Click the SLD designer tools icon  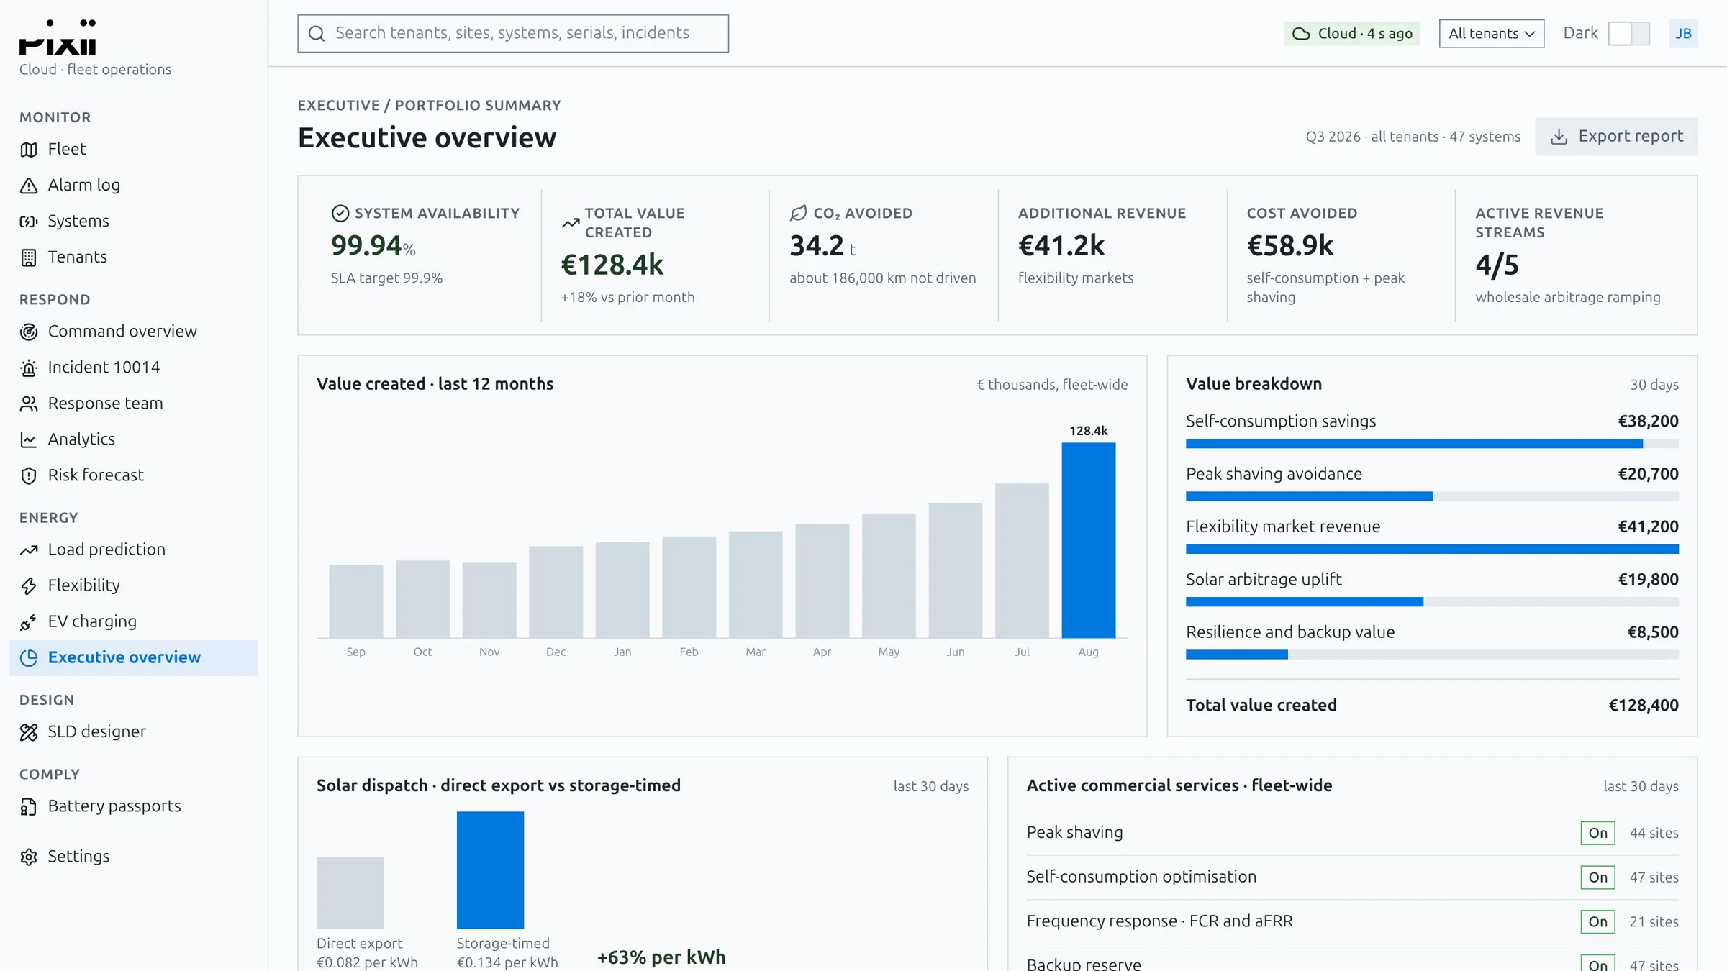tap(29, 732)
